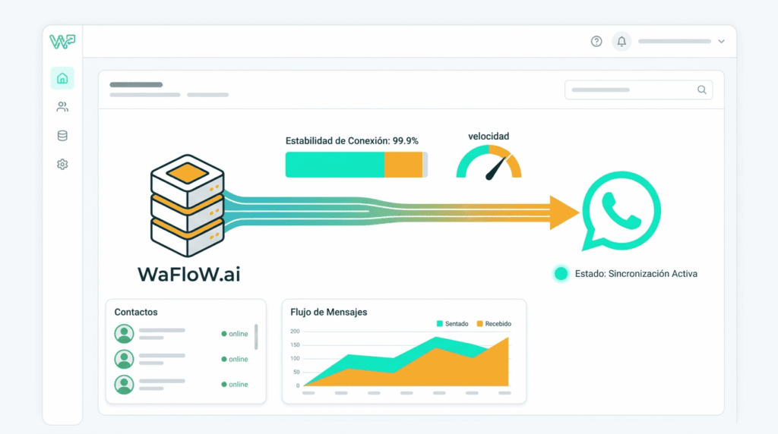The height and width of the screenshot is (434, 778).
Task: Open the Home dashboard icon
Action: coord(62,78)
